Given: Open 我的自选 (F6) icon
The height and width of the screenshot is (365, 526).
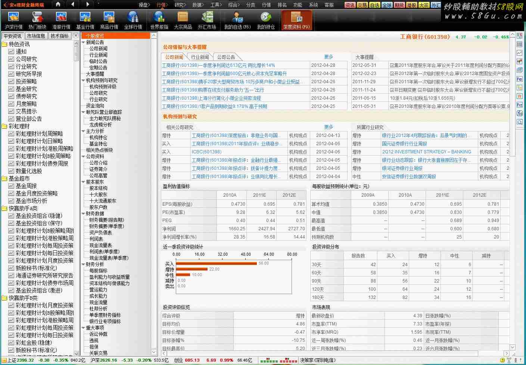Looking at the screenshot, I should [x=237, y=17].
